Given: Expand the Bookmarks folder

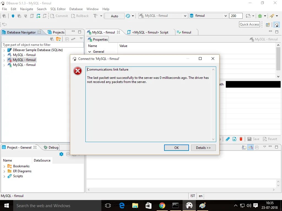Looking at the screenshot, I should [x=4, y=166].
